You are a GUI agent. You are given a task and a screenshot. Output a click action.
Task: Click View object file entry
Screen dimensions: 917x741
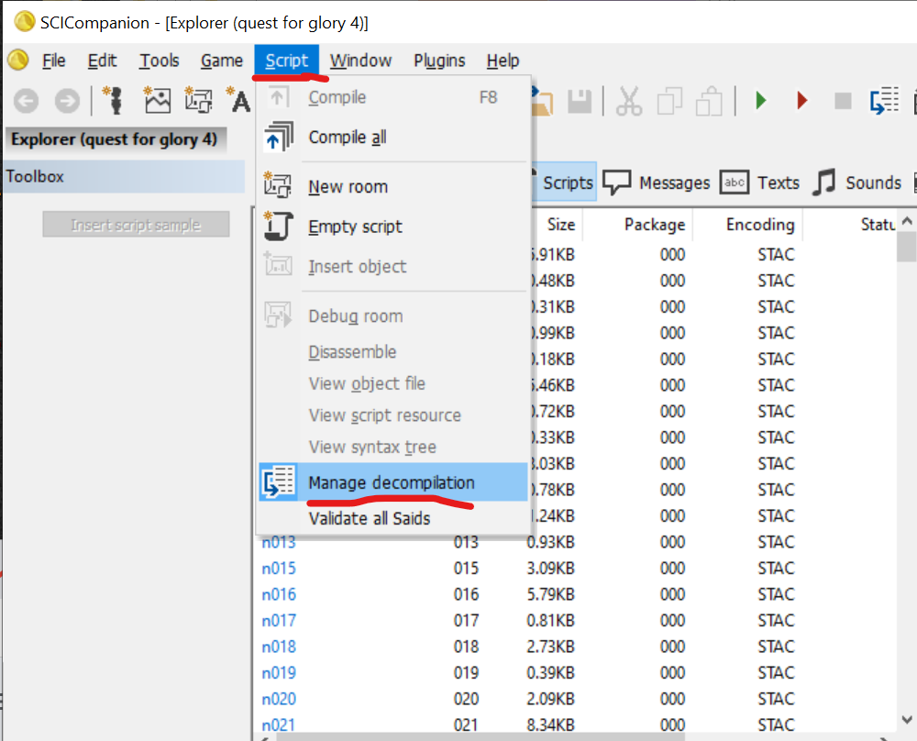pyautogui.click(x=393, y=383)
